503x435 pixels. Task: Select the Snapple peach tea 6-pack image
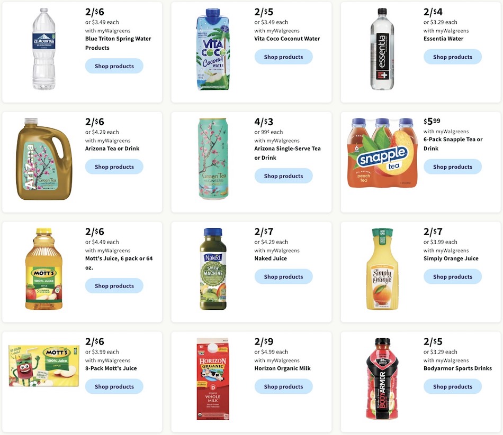382,153
